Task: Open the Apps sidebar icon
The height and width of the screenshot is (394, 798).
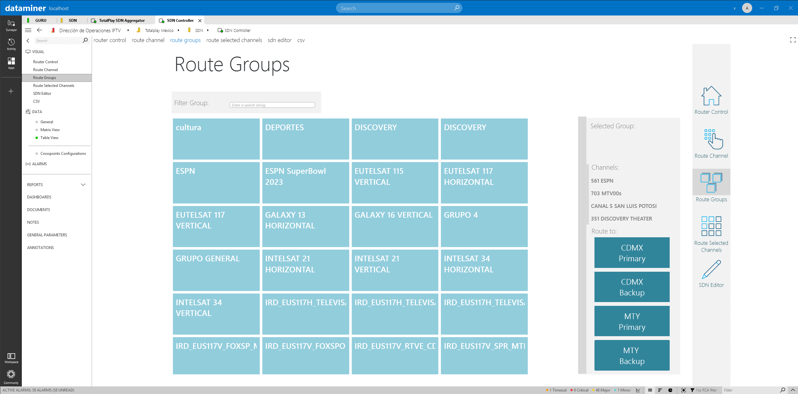Action: (x=11, y=63)
